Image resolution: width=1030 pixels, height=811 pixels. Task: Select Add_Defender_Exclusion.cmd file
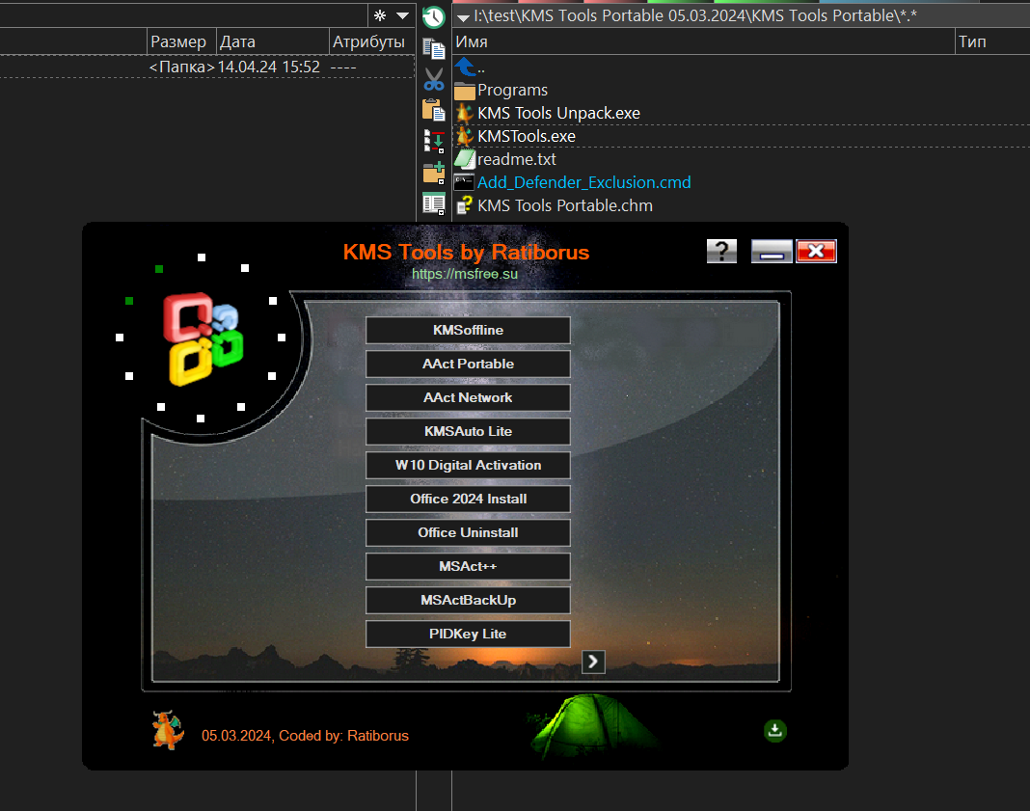tap(583, 182)
